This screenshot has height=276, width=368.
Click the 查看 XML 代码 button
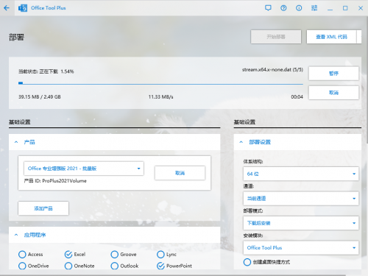tap(331, 37)
